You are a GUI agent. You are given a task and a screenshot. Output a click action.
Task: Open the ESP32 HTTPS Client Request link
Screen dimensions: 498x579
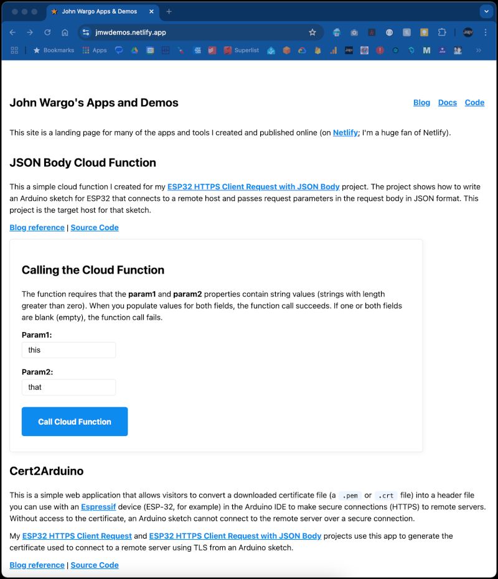(77, 536)
